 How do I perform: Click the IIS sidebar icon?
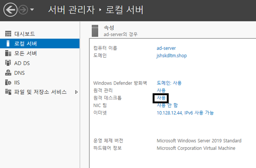8,83
